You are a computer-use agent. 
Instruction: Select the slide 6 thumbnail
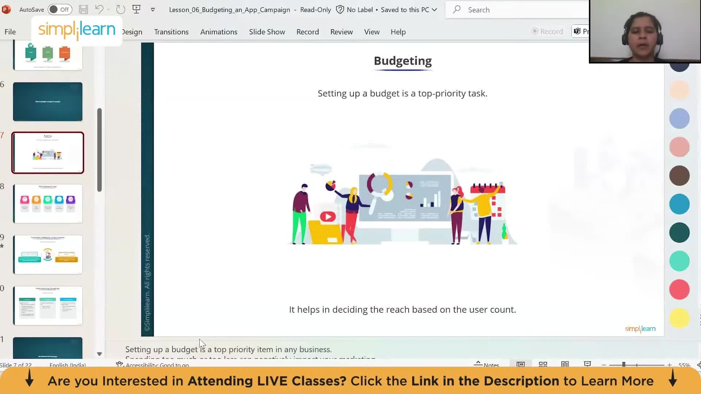(x=48, y=101)
